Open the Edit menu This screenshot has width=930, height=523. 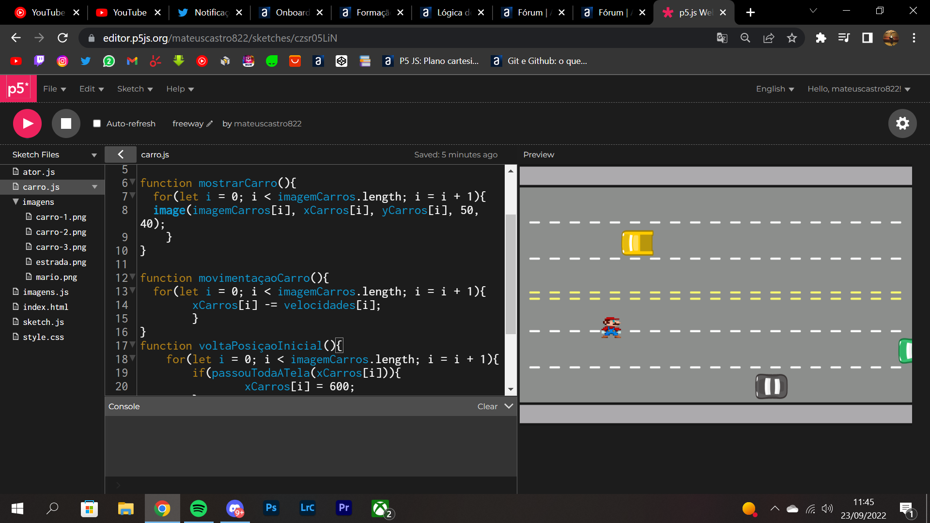click(x=92, y=89)
